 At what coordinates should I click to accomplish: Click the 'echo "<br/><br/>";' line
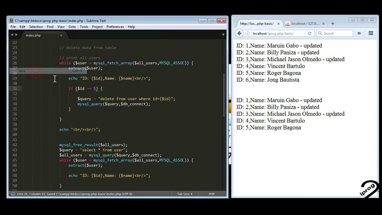80,130
